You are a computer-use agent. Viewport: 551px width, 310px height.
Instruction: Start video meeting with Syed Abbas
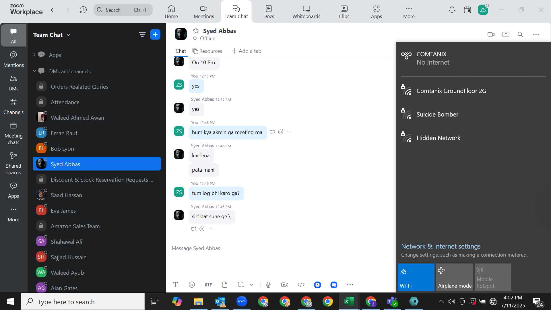pos(491,34)
